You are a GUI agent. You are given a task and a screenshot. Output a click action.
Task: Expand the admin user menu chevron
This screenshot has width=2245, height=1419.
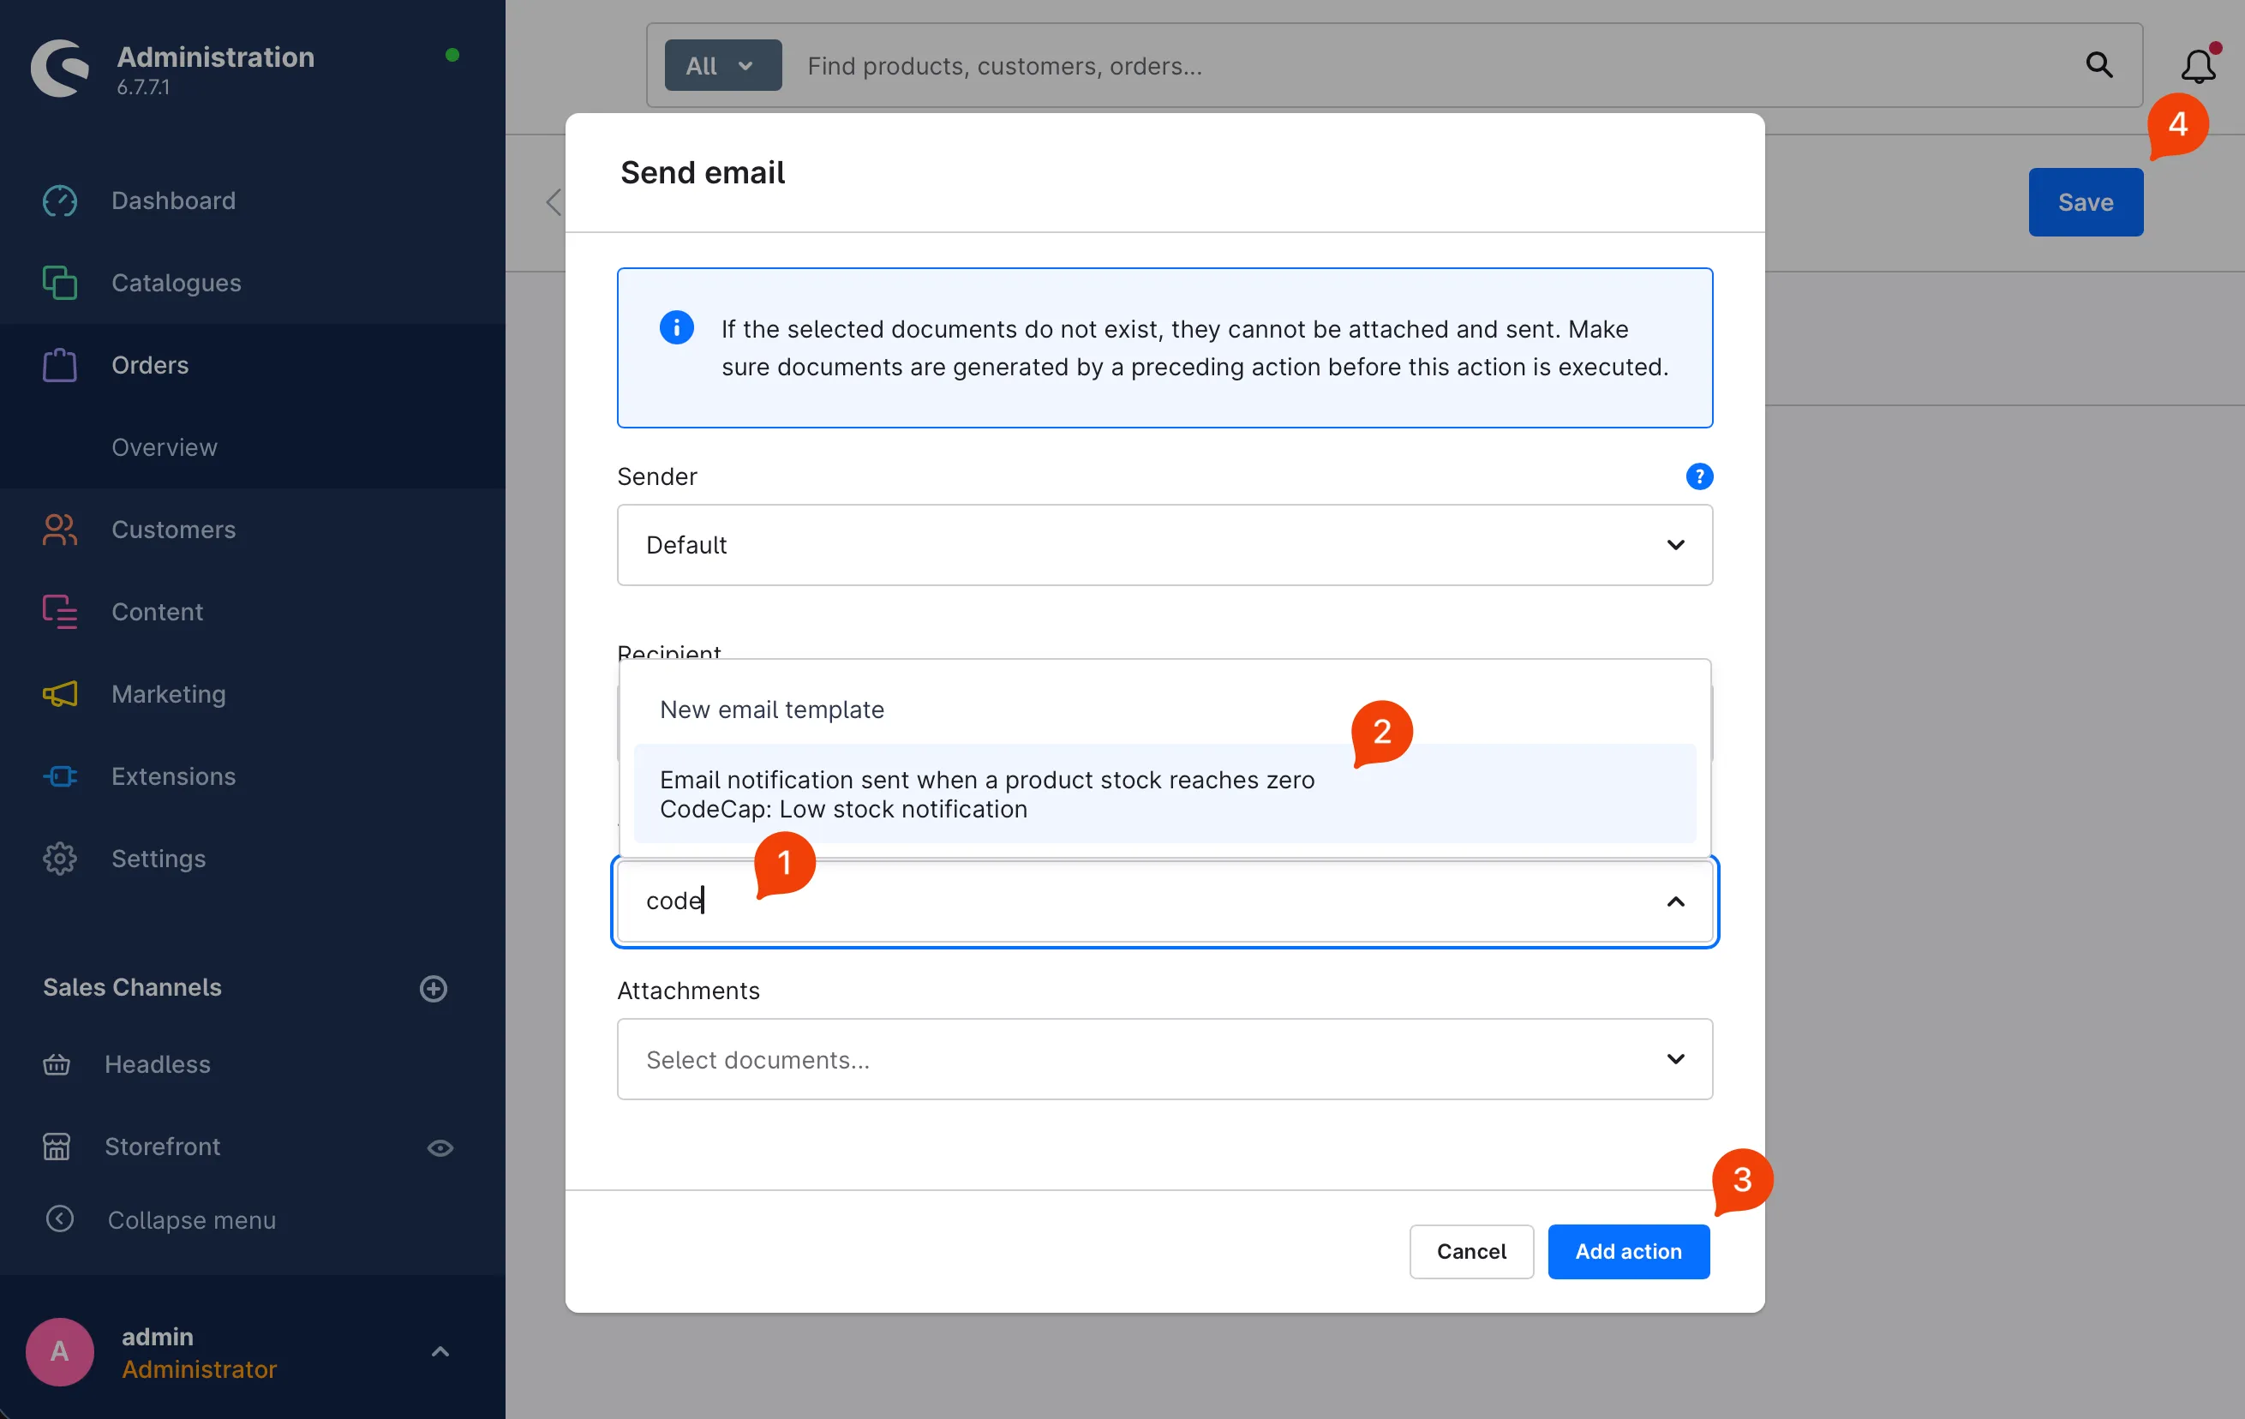click(x=440, y=1351)
